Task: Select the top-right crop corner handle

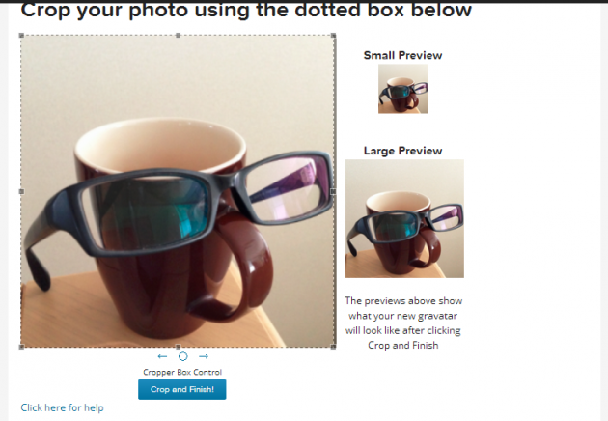Action: pos(334,36)
